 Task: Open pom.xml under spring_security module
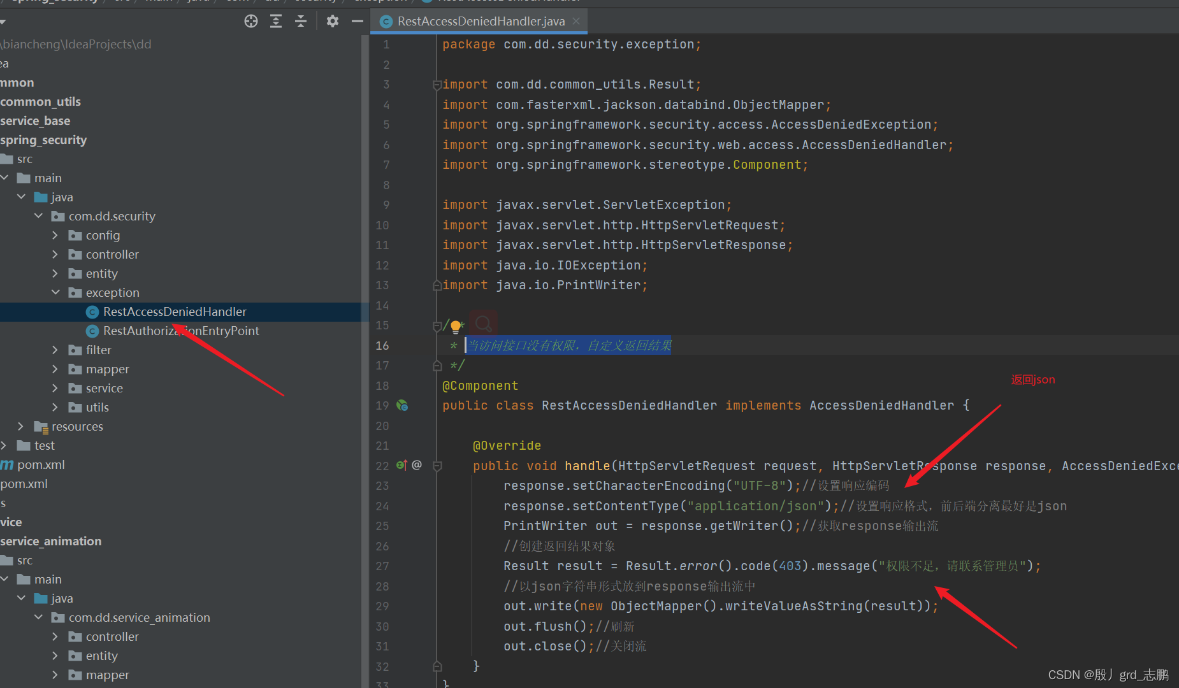click(x=41, y=464)
